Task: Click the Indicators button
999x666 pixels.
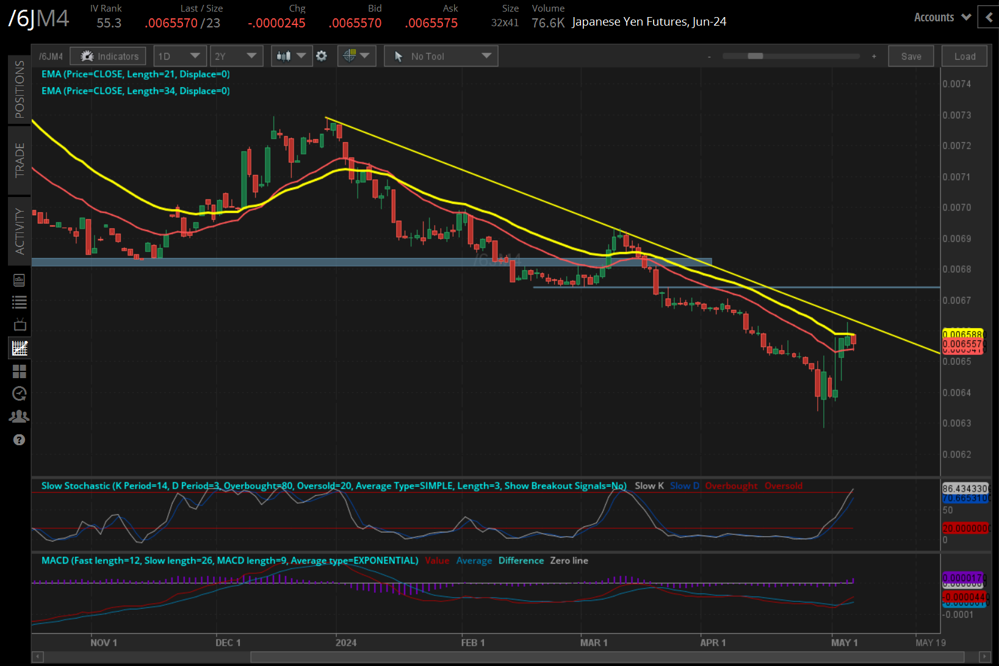Action: click(x=109, y=56)
